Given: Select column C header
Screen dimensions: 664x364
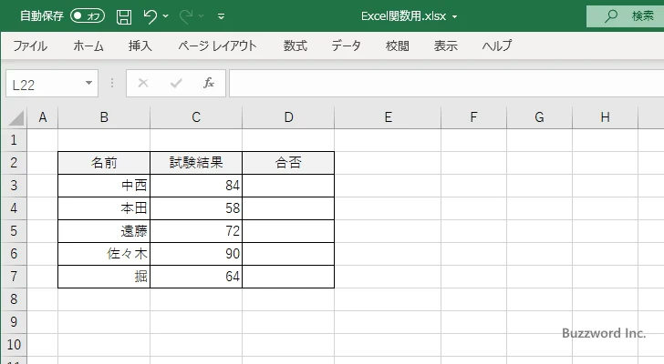Looking at the screenshot, I should pos(195,117).
